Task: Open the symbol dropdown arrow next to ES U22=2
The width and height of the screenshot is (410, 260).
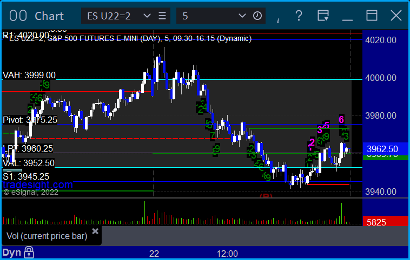Action: (x=147, y=16)
